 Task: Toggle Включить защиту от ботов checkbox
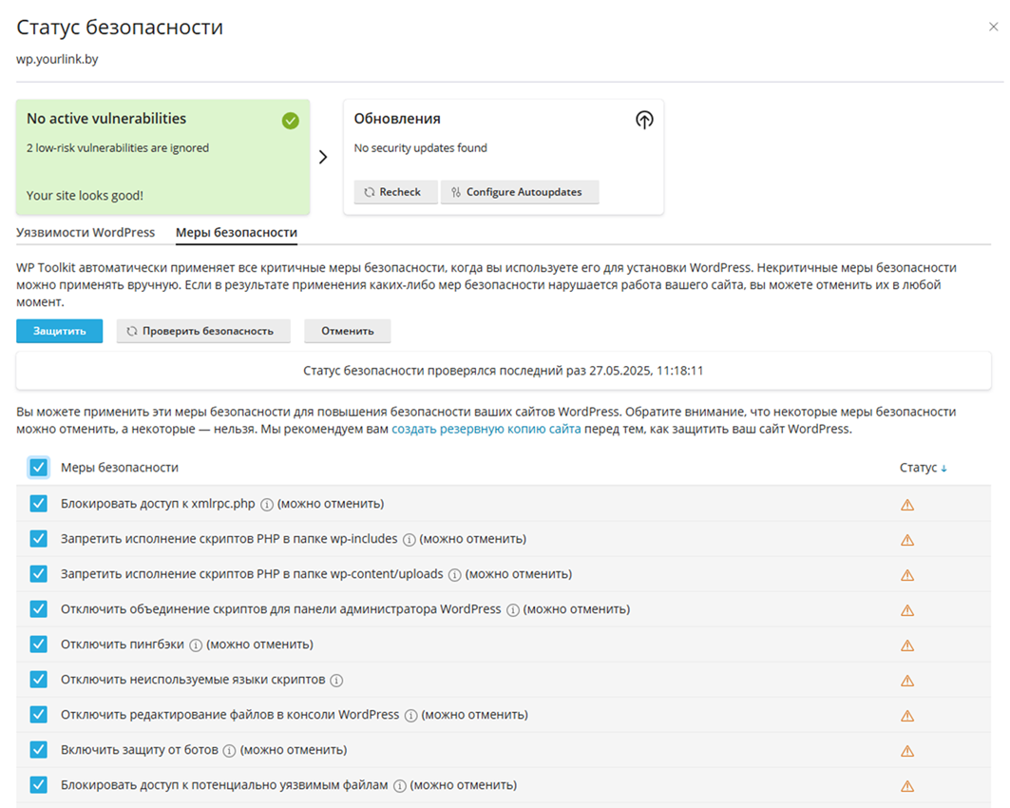[x=39, y=749]
